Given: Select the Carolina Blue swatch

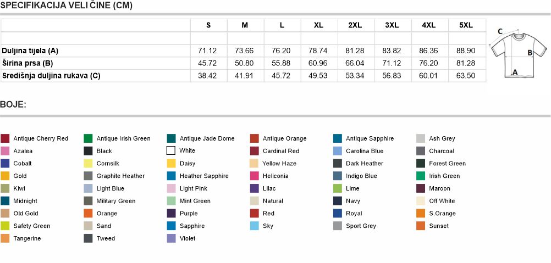Looking at the screenshot, I should [x=337, y=151].
